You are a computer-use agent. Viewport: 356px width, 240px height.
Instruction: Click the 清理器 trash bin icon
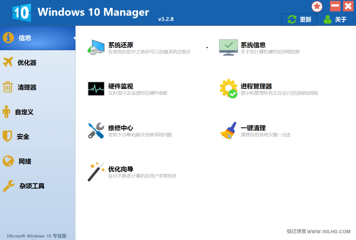click(x=8, y=87)
